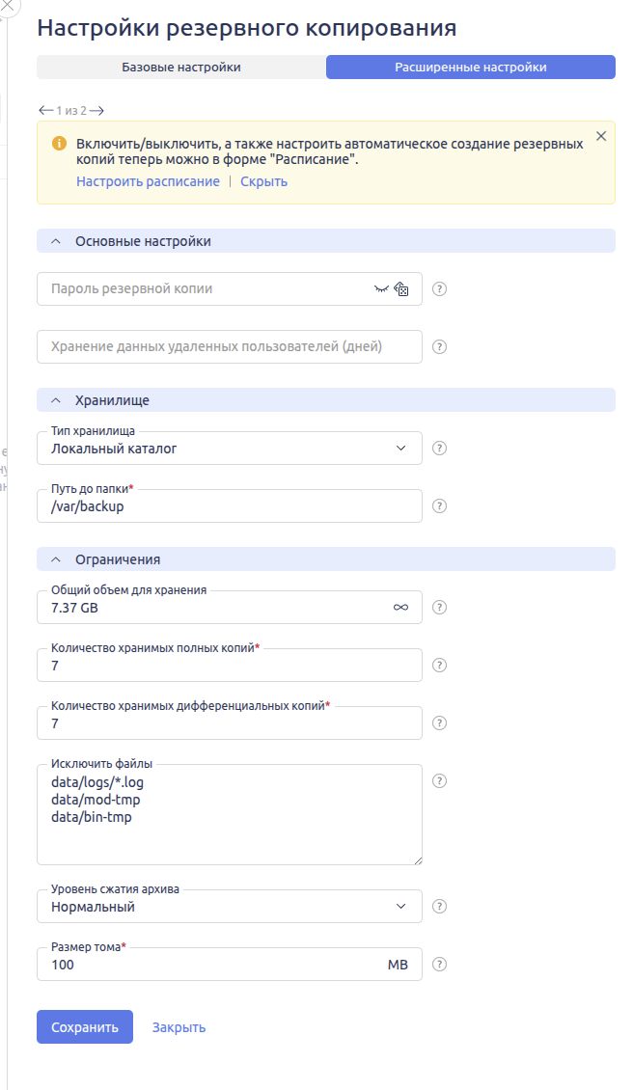Click help icon next to volume size

coord(440,964)
